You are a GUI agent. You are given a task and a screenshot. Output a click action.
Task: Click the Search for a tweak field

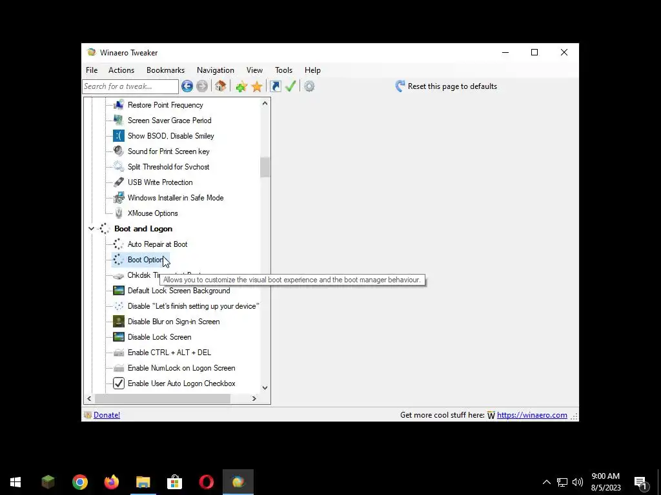point(130,86)
